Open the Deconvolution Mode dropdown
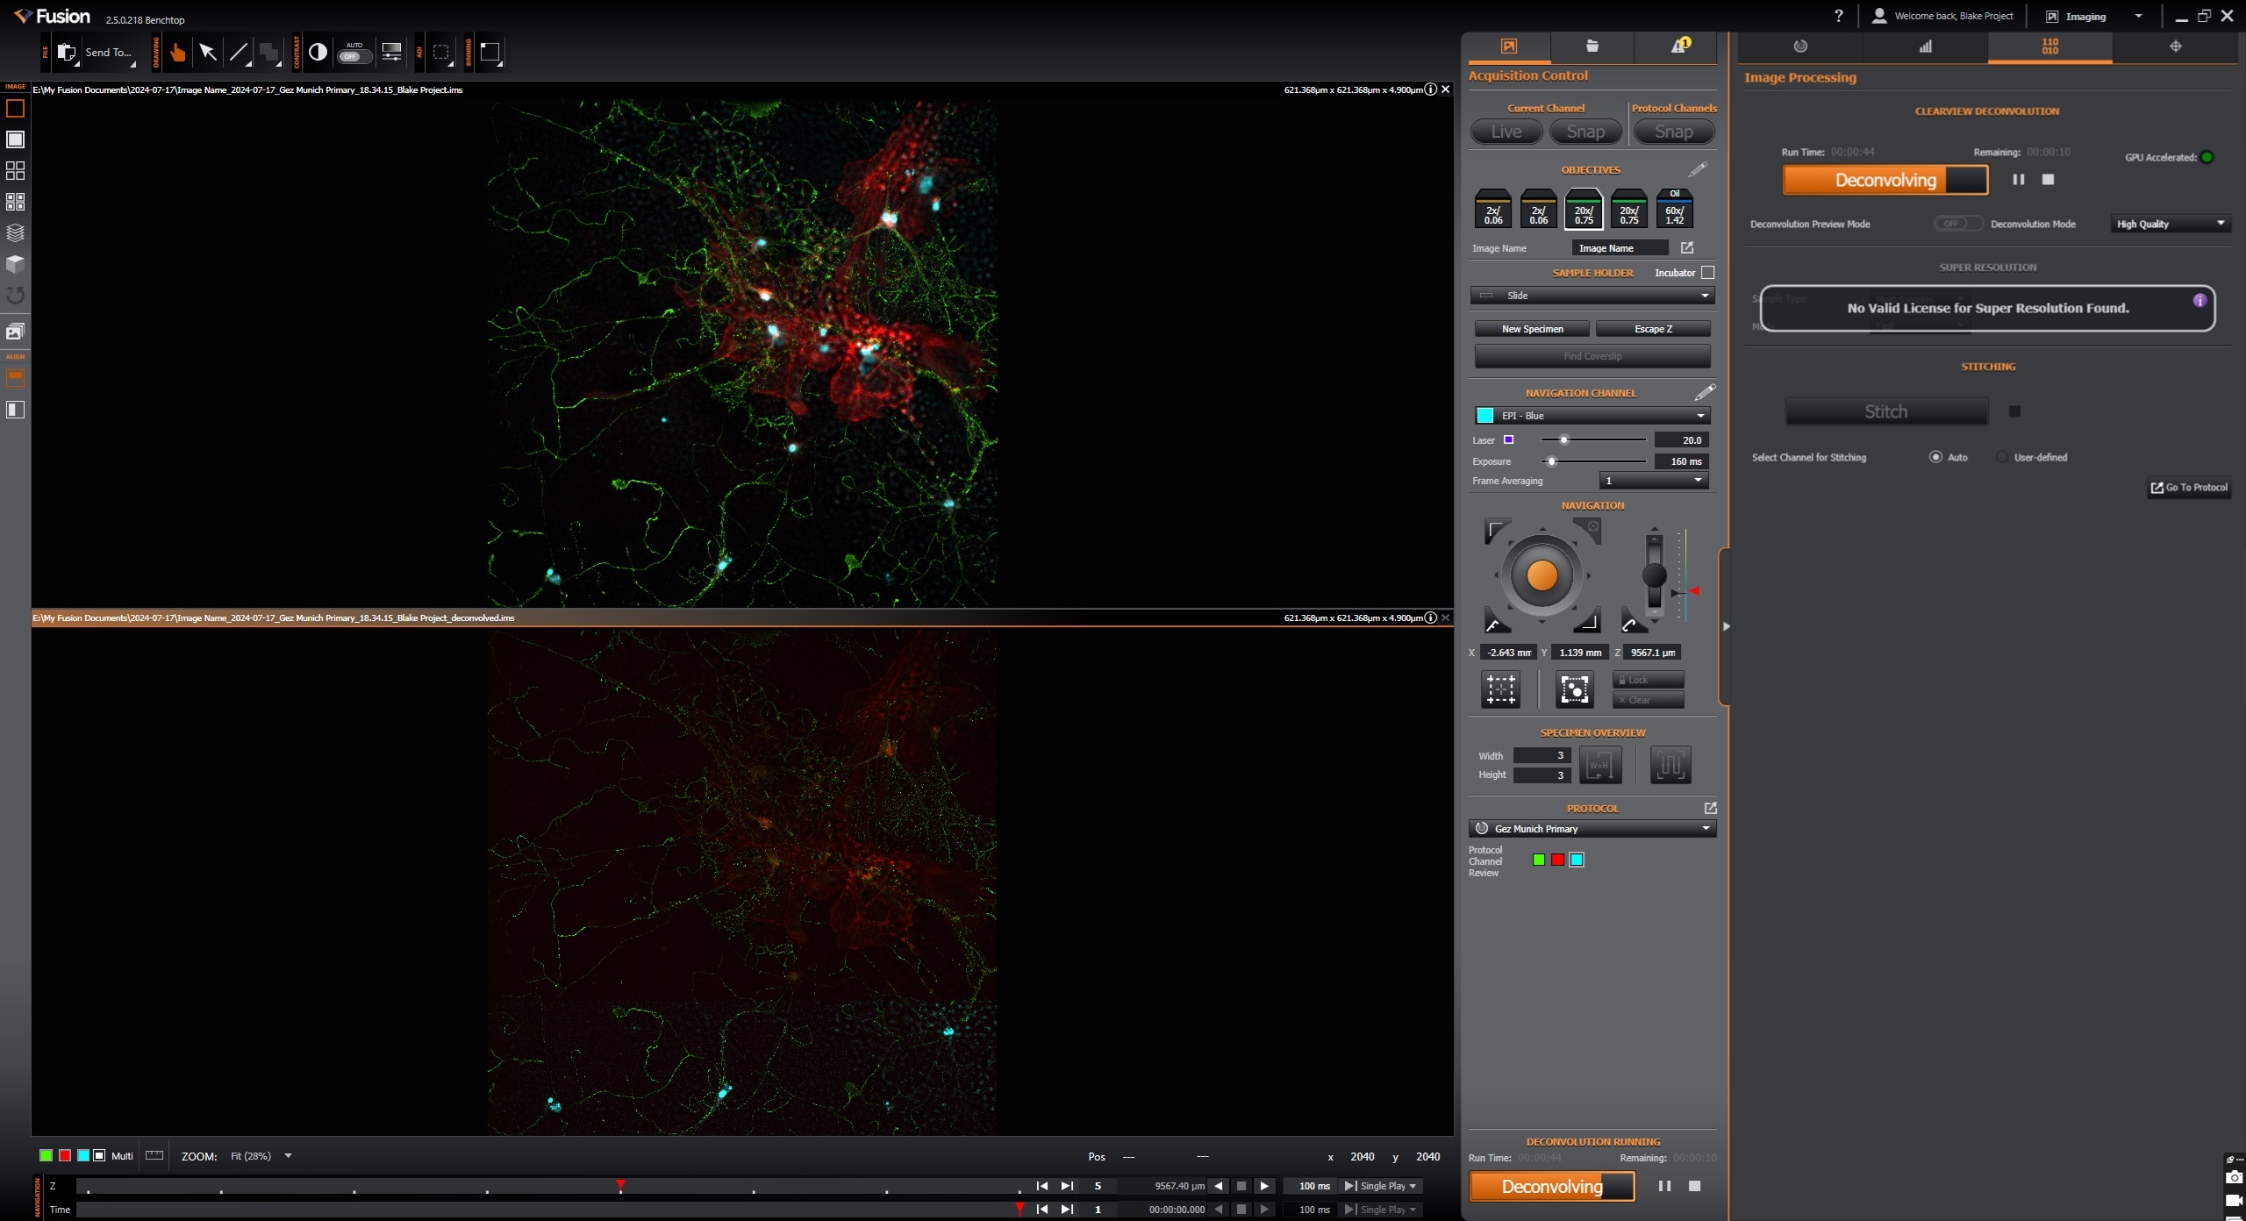 tap(2171, 224)
